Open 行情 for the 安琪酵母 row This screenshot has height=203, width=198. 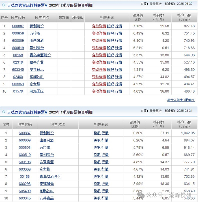[x=105, y=184]
